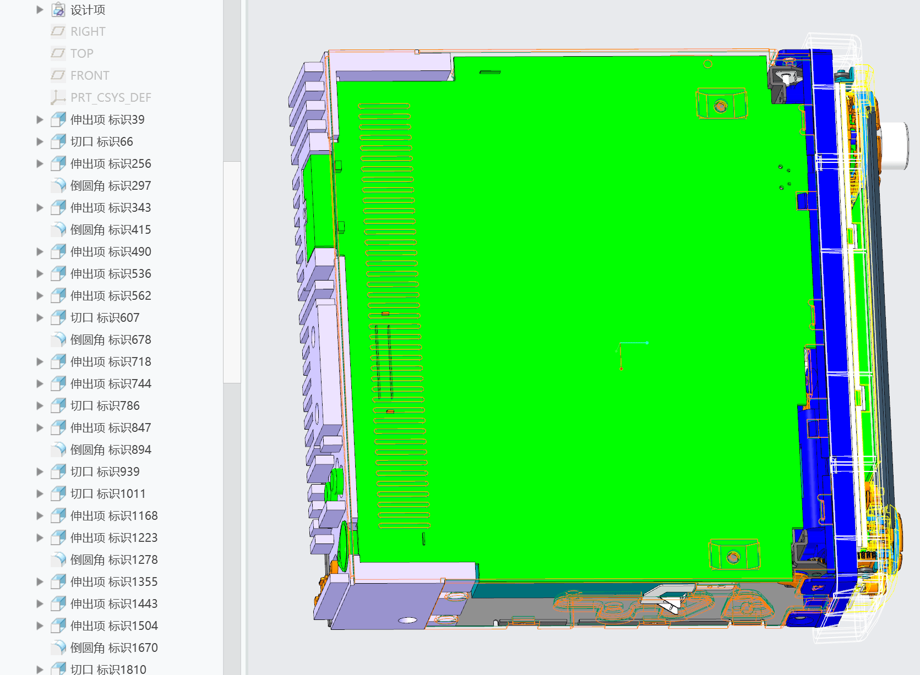The width and height of the screenshot is (920, 675).
Task: Select 伸出项 标识490 text in tree
Action: coord(111,251)
